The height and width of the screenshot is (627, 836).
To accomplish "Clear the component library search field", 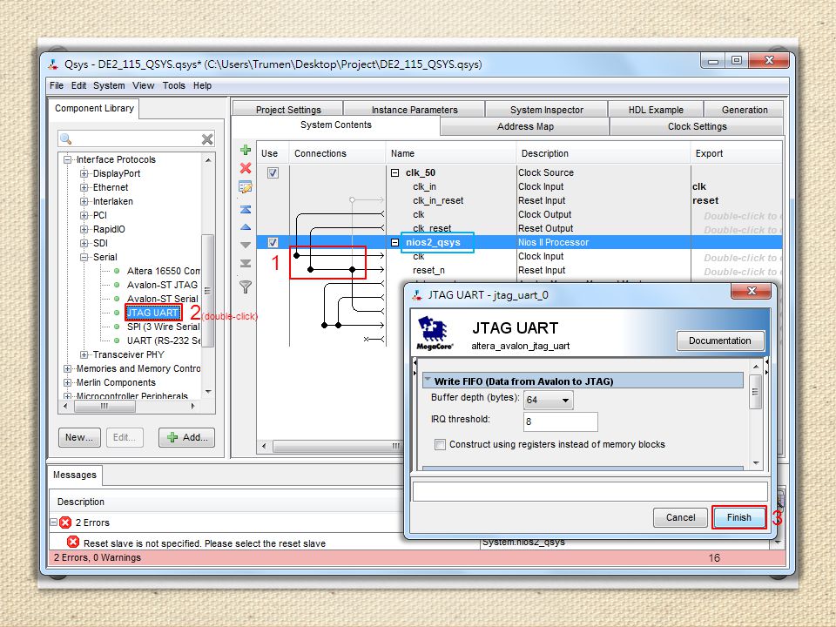I will pyautogui.click(x=207, y=139).
